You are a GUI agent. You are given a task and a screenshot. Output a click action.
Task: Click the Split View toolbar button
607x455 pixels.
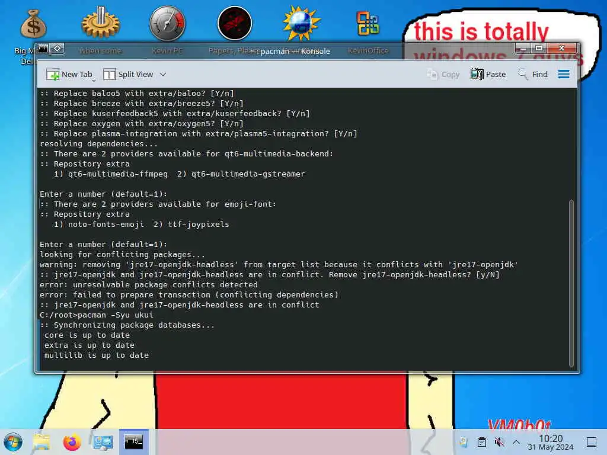tap(128, 74)
